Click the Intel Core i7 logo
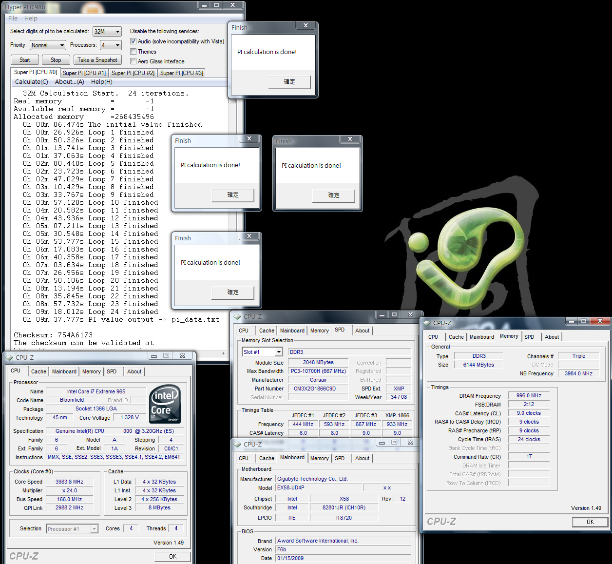This screenshot has height=564, width=612. coord(166,404)
